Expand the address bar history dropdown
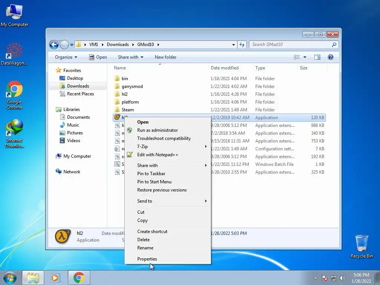This screenshot has height=285, width=380. [x=233, y=45]
